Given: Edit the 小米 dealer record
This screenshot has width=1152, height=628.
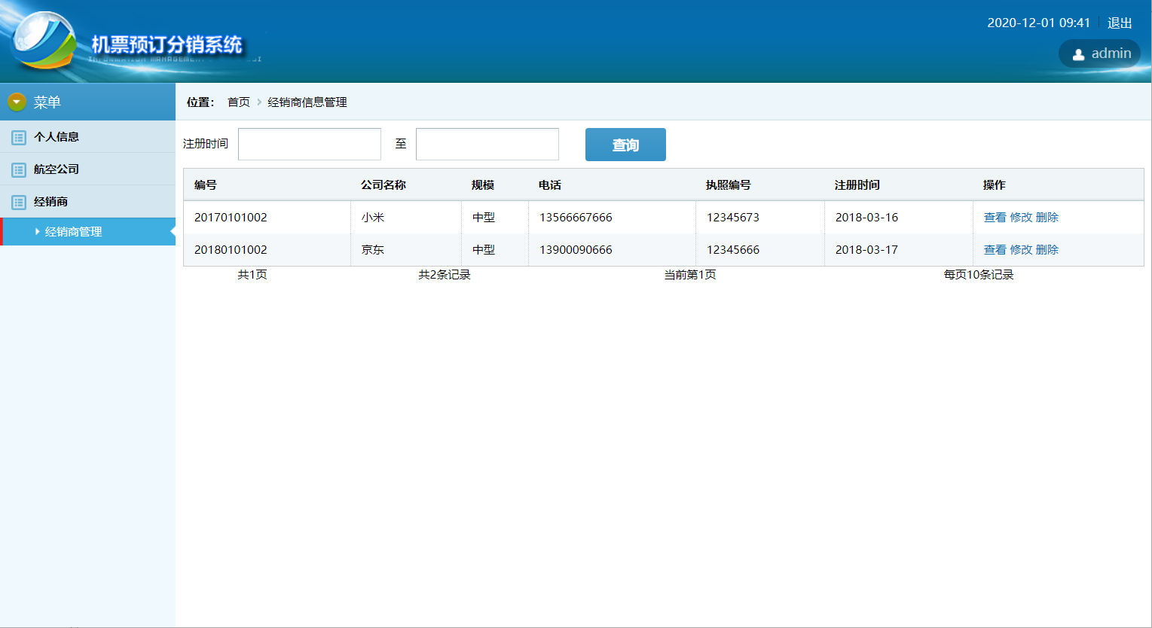Looking at the screenshot, I should (1021, 218).
